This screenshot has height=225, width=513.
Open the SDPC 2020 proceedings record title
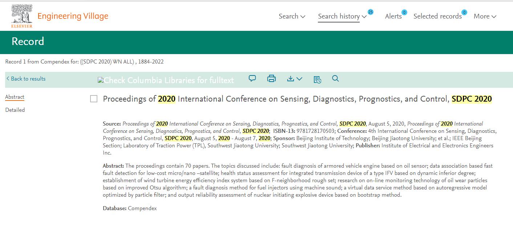point(297,98)
